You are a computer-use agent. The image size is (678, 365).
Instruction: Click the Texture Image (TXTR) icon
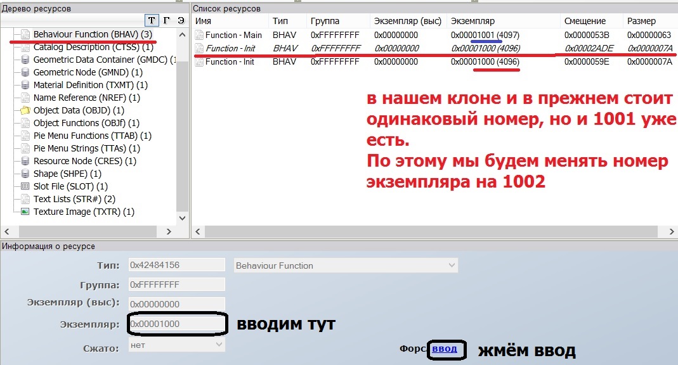click(25, 212)
